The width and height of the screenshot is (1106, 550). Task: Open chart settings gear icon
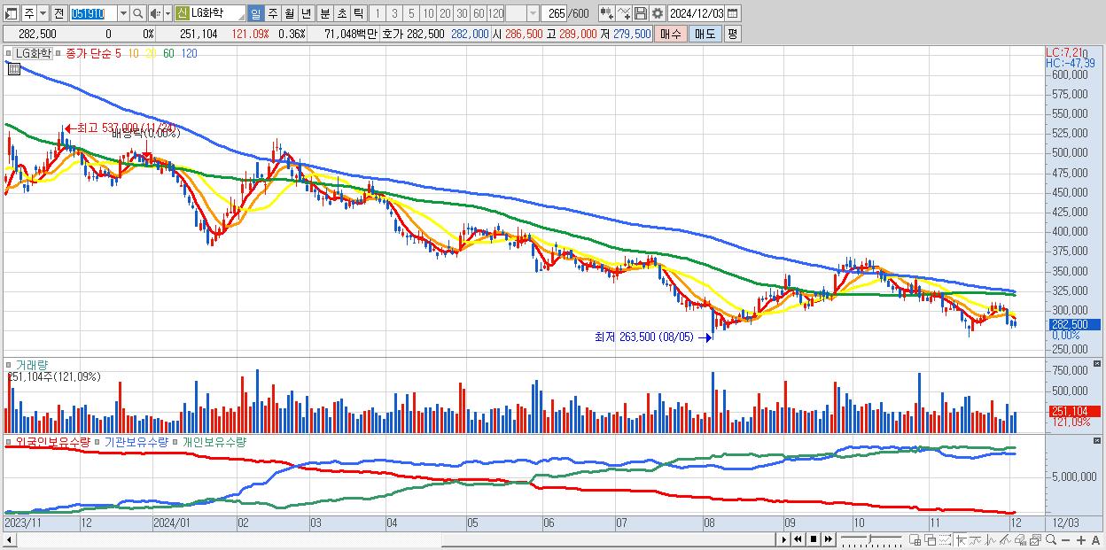click(x=657, y=13)
